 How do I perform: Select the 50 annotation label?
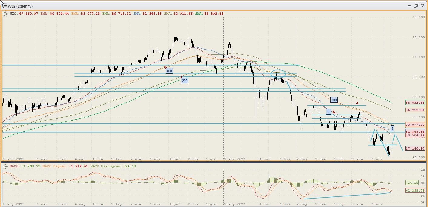(329, 112)
